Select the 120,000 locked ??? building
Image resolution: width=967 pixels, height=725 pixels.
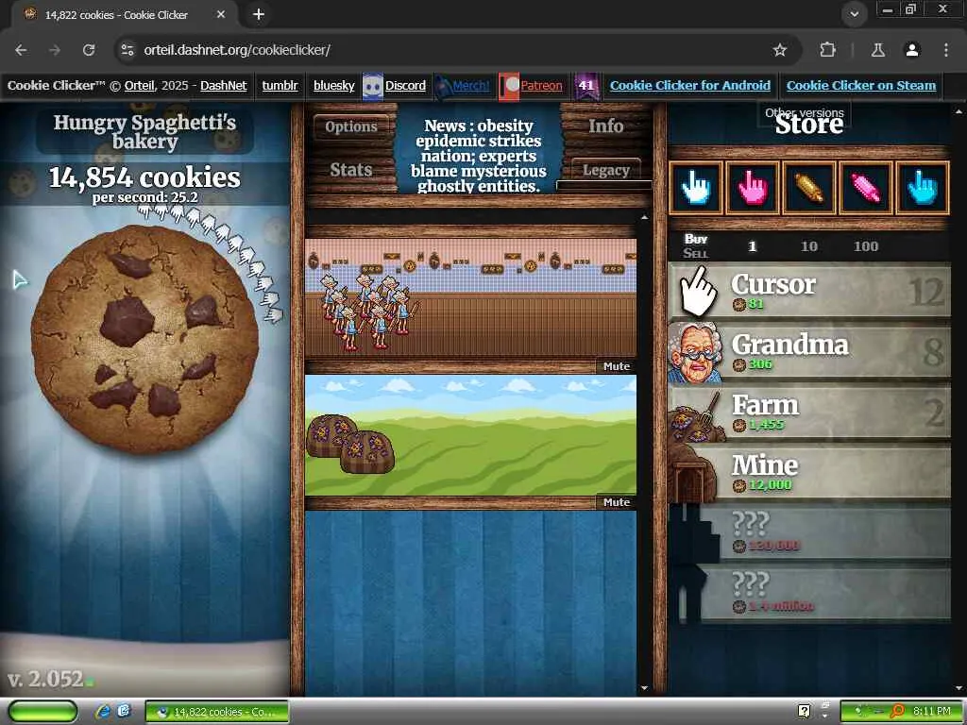point(809,532)
